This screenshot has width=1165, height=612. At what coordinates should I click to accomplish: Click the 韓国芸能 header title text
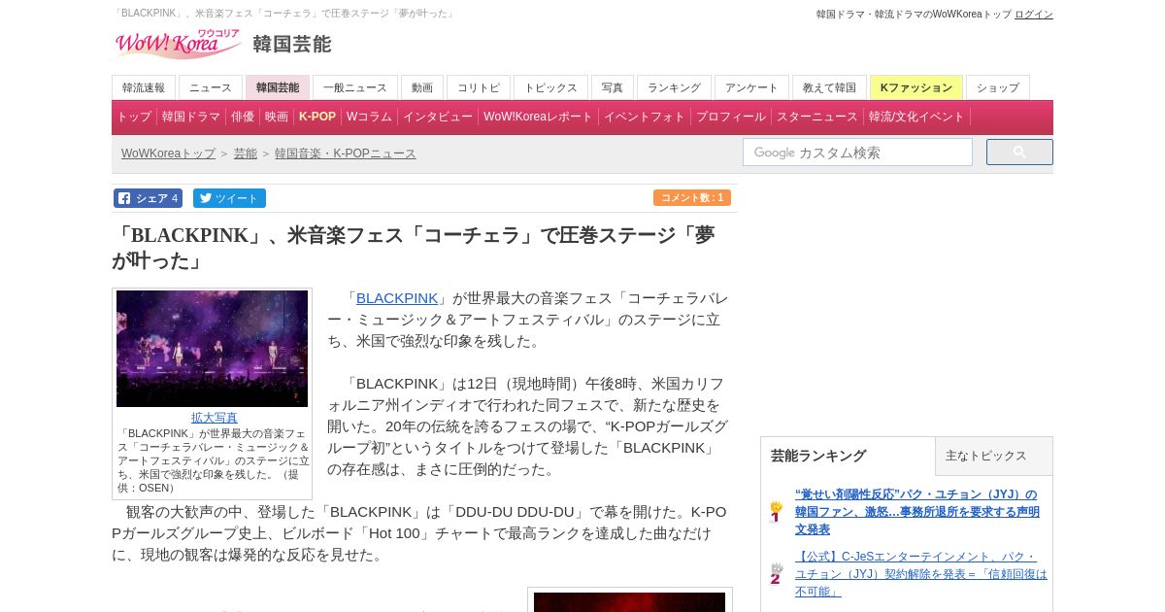coord(292,45)
